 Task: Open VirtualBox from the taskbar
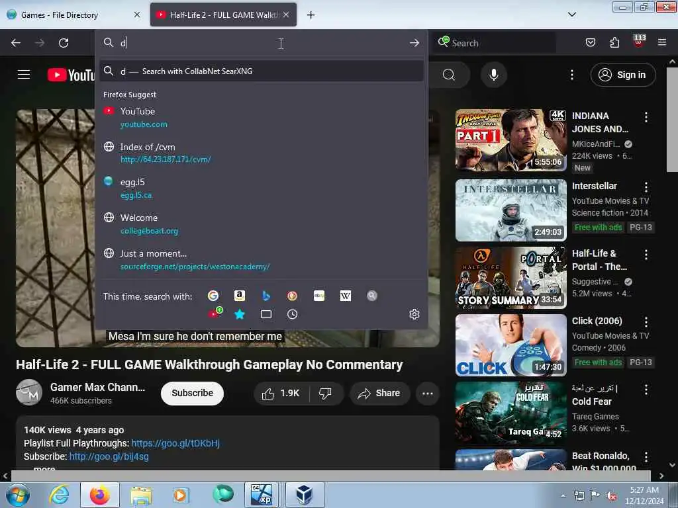click(x=304, y=495)
